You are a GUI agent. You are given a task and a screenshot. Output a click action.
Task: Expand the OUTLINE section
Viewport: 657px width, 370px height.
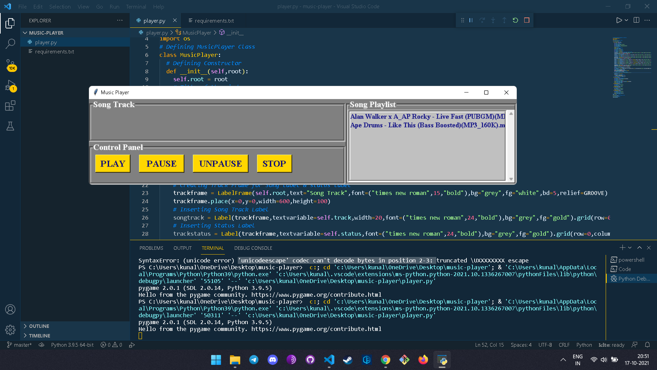[75, 326]
